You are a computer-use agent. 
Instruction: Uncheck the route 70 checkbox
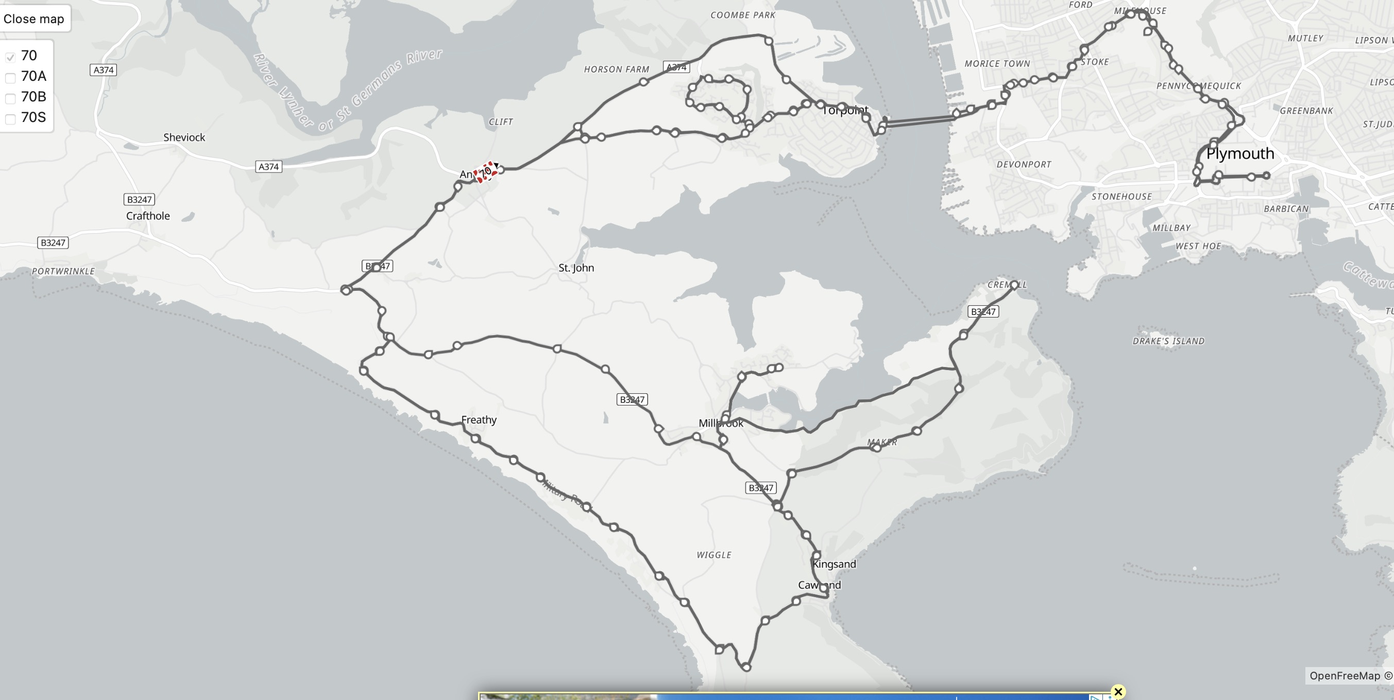(x=10, y=57)
